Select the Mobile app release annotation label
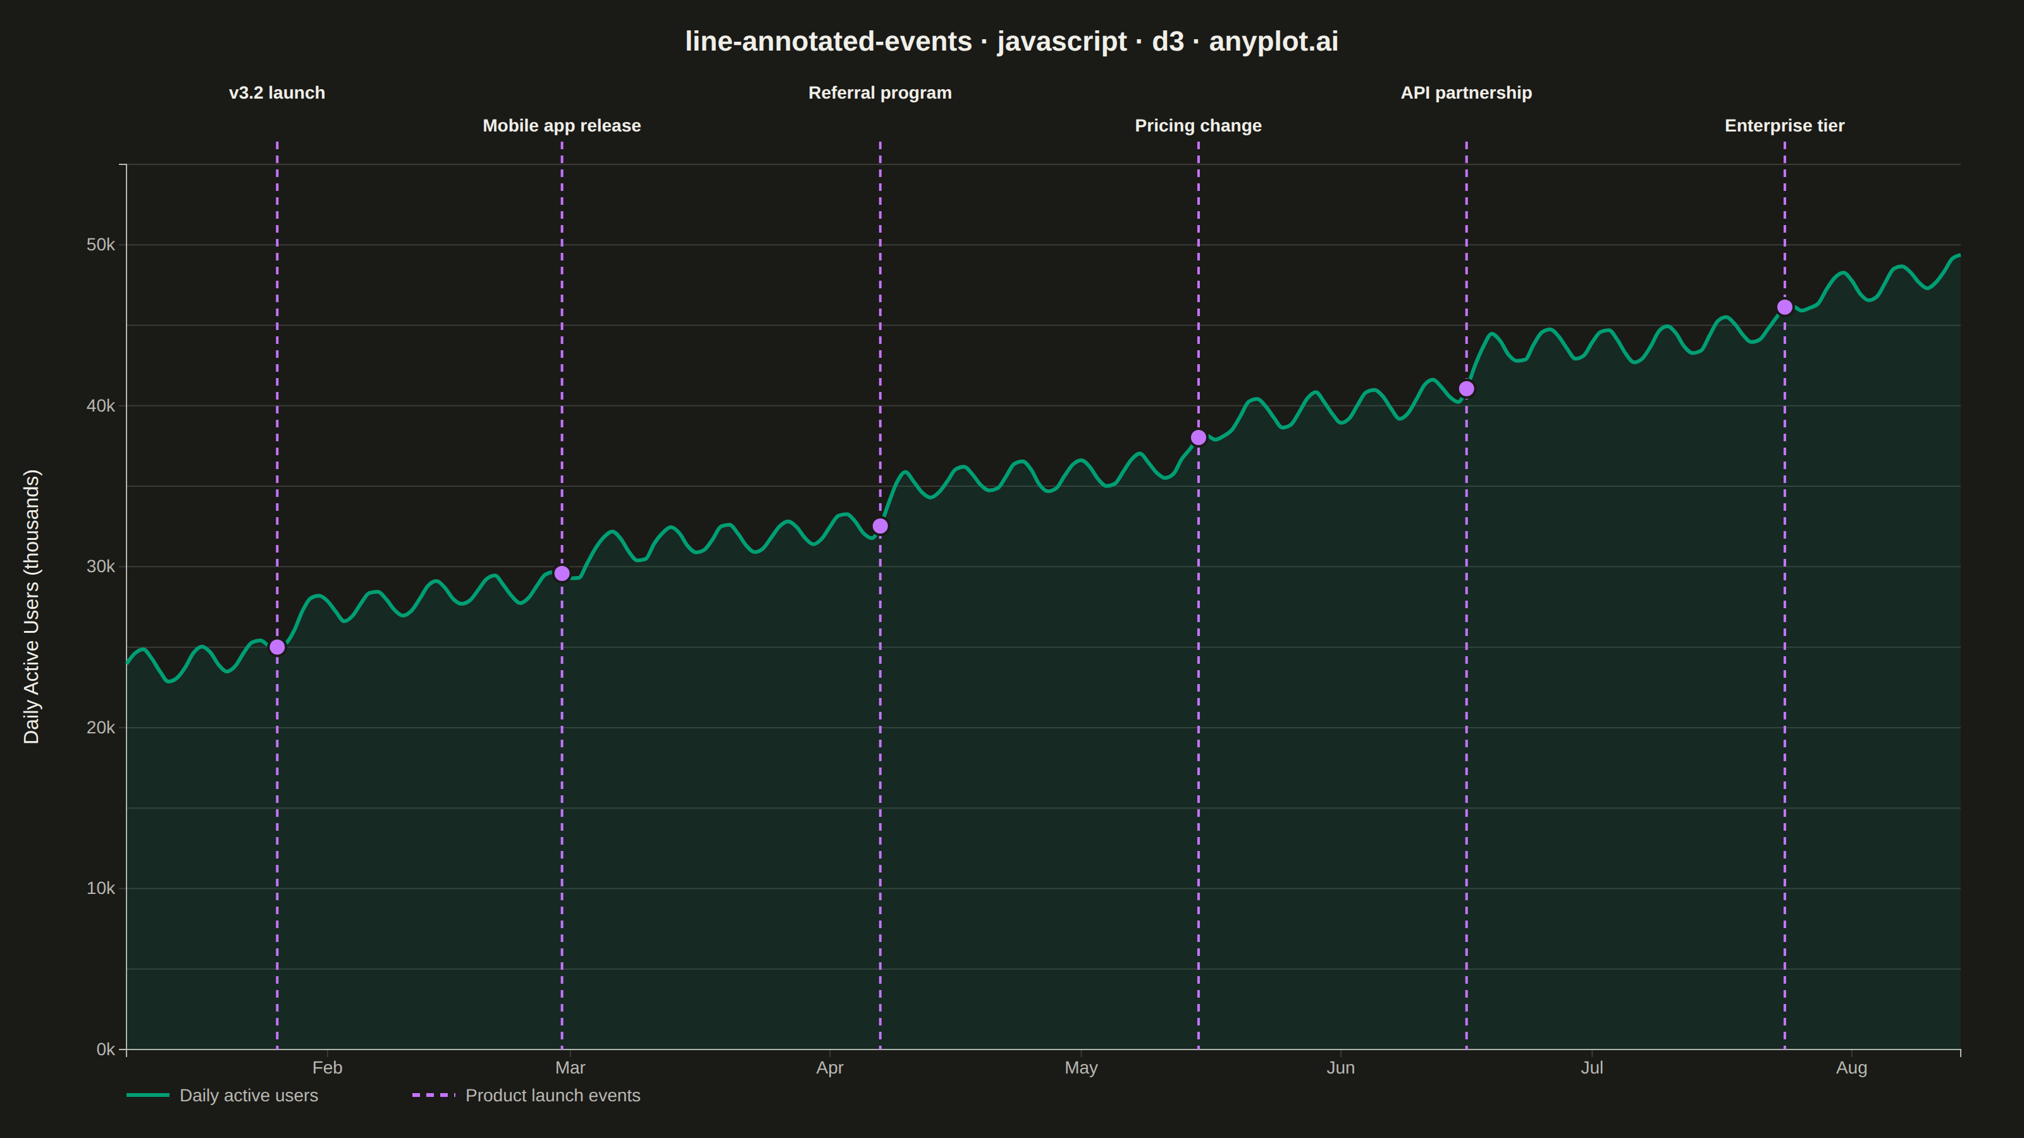Screen dimensions: 2024x1138 [562, 126]
